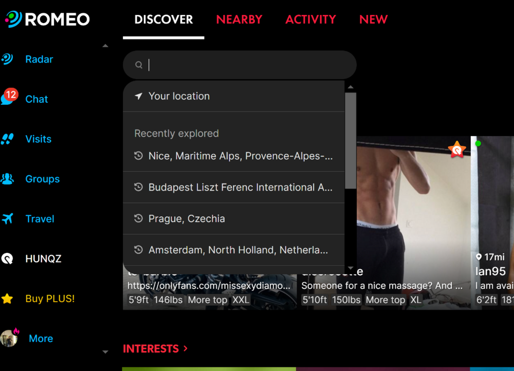Open Radar from the sidebar icon
514x371 pixels.
[x=7, y=59]
